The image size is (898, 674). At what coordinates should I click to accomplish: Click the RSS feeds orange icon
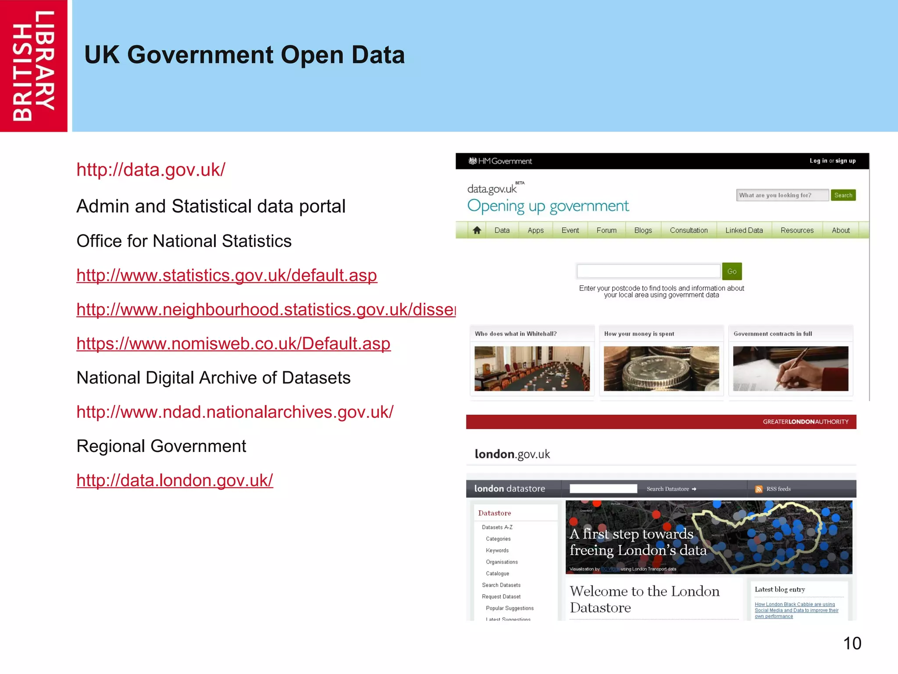click(759, 489)
